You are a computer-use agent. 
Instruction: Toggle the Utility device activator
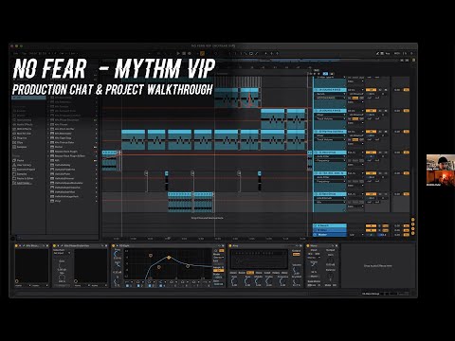tap(308, 245)
